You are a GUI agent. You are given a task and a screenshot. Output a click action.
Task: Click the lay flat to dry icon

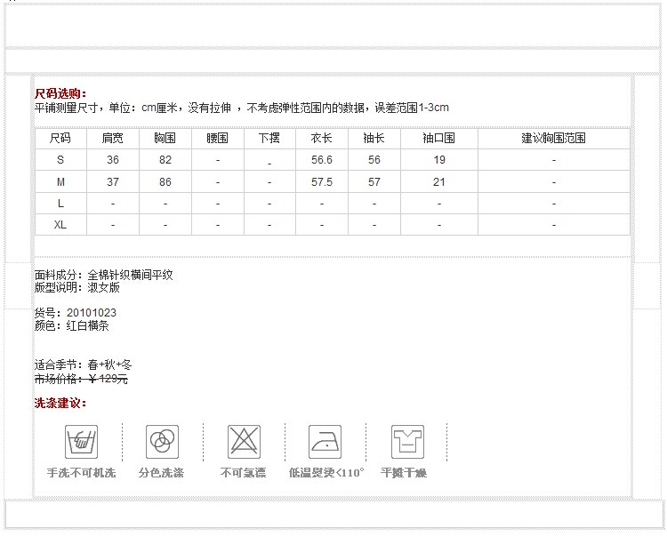pyautogui.click(x=407, y=442)
